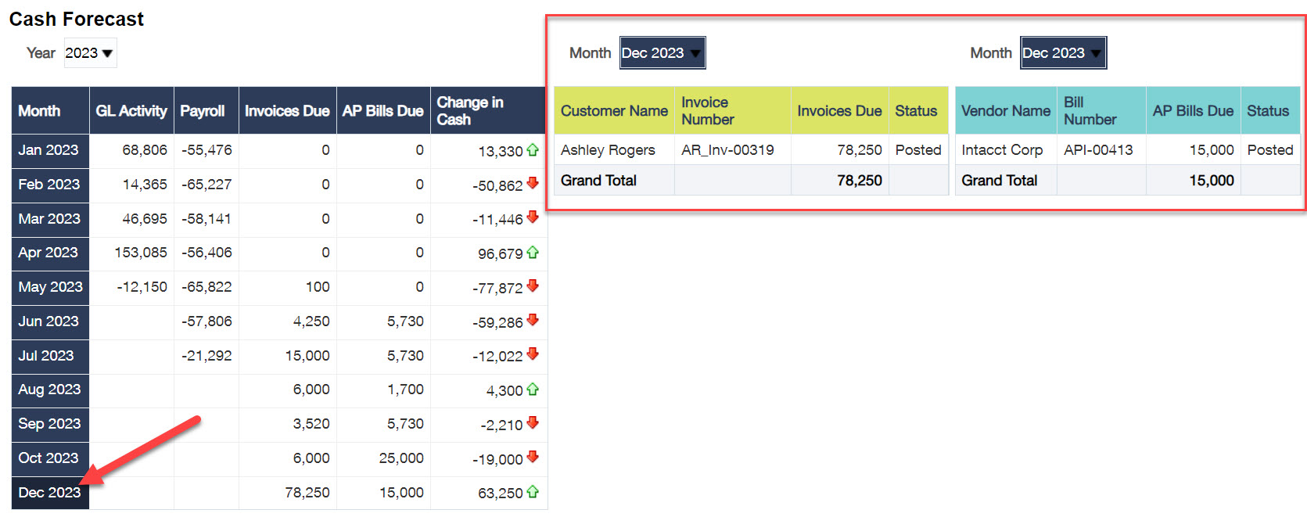Viewport: 1307px width, 517px height.
Task: Click invoice number AR_Inv-00319
Action: click(x=727, y=150)
